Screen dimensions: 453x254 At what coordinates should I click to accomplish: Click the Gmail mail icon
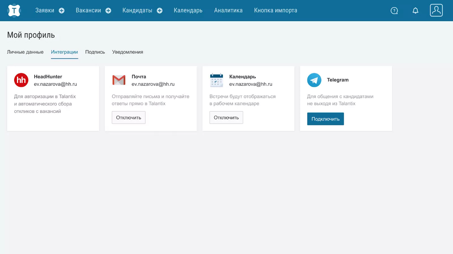119,80
